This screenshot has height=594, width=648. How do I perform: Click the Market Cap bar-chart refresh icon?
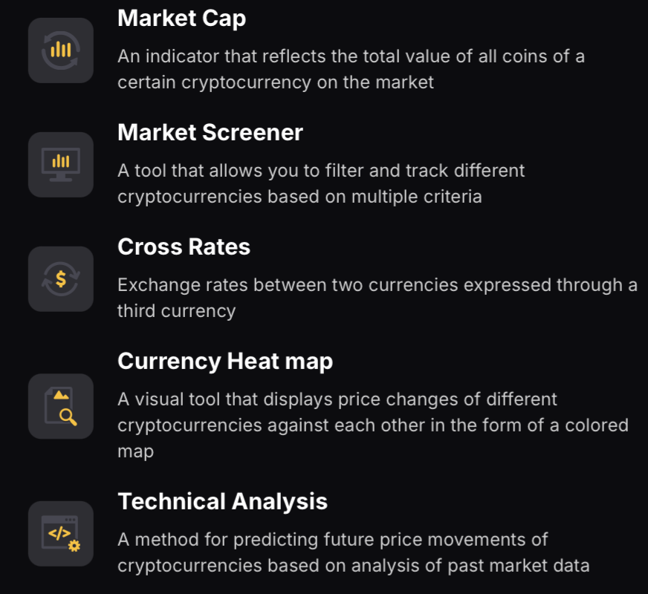click(x=61, y=50)
